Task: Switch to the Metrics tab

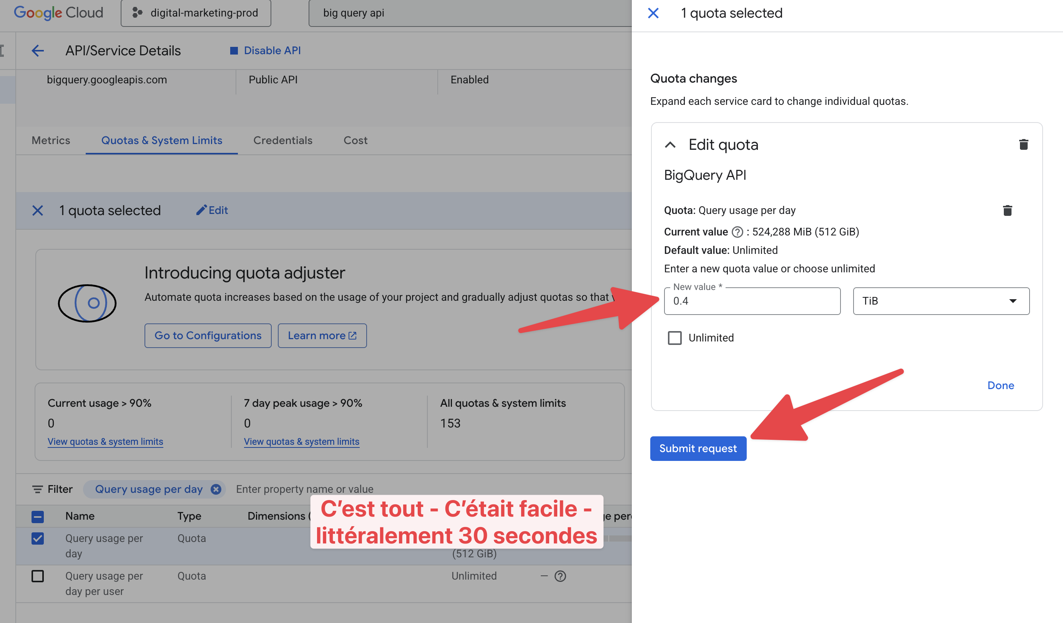Action: click(51, 140)
